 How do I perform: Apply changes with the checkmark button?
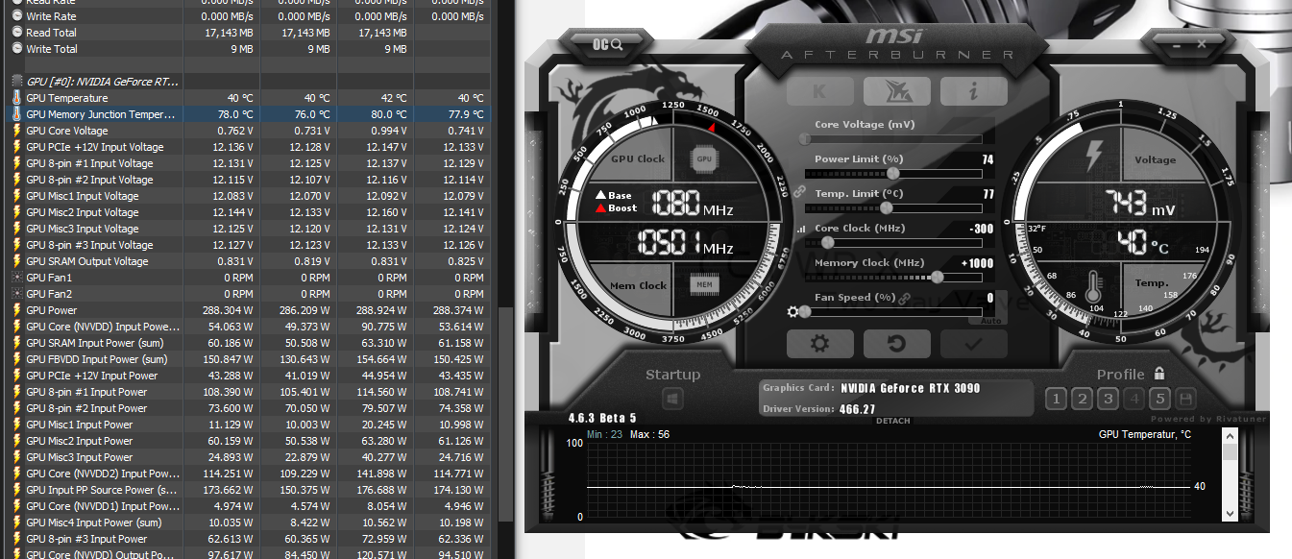point(973,344)
